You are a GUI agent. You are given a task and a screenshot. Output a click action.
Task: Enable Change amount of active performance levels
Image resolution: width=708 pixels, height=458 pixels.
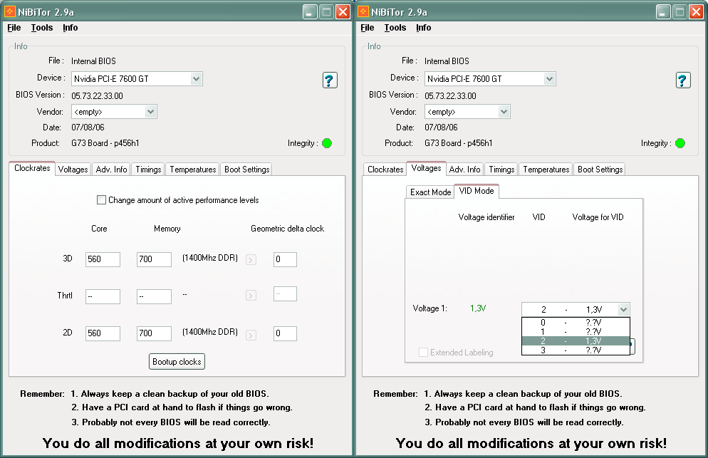pyautogui.click(x=102, y=199)
